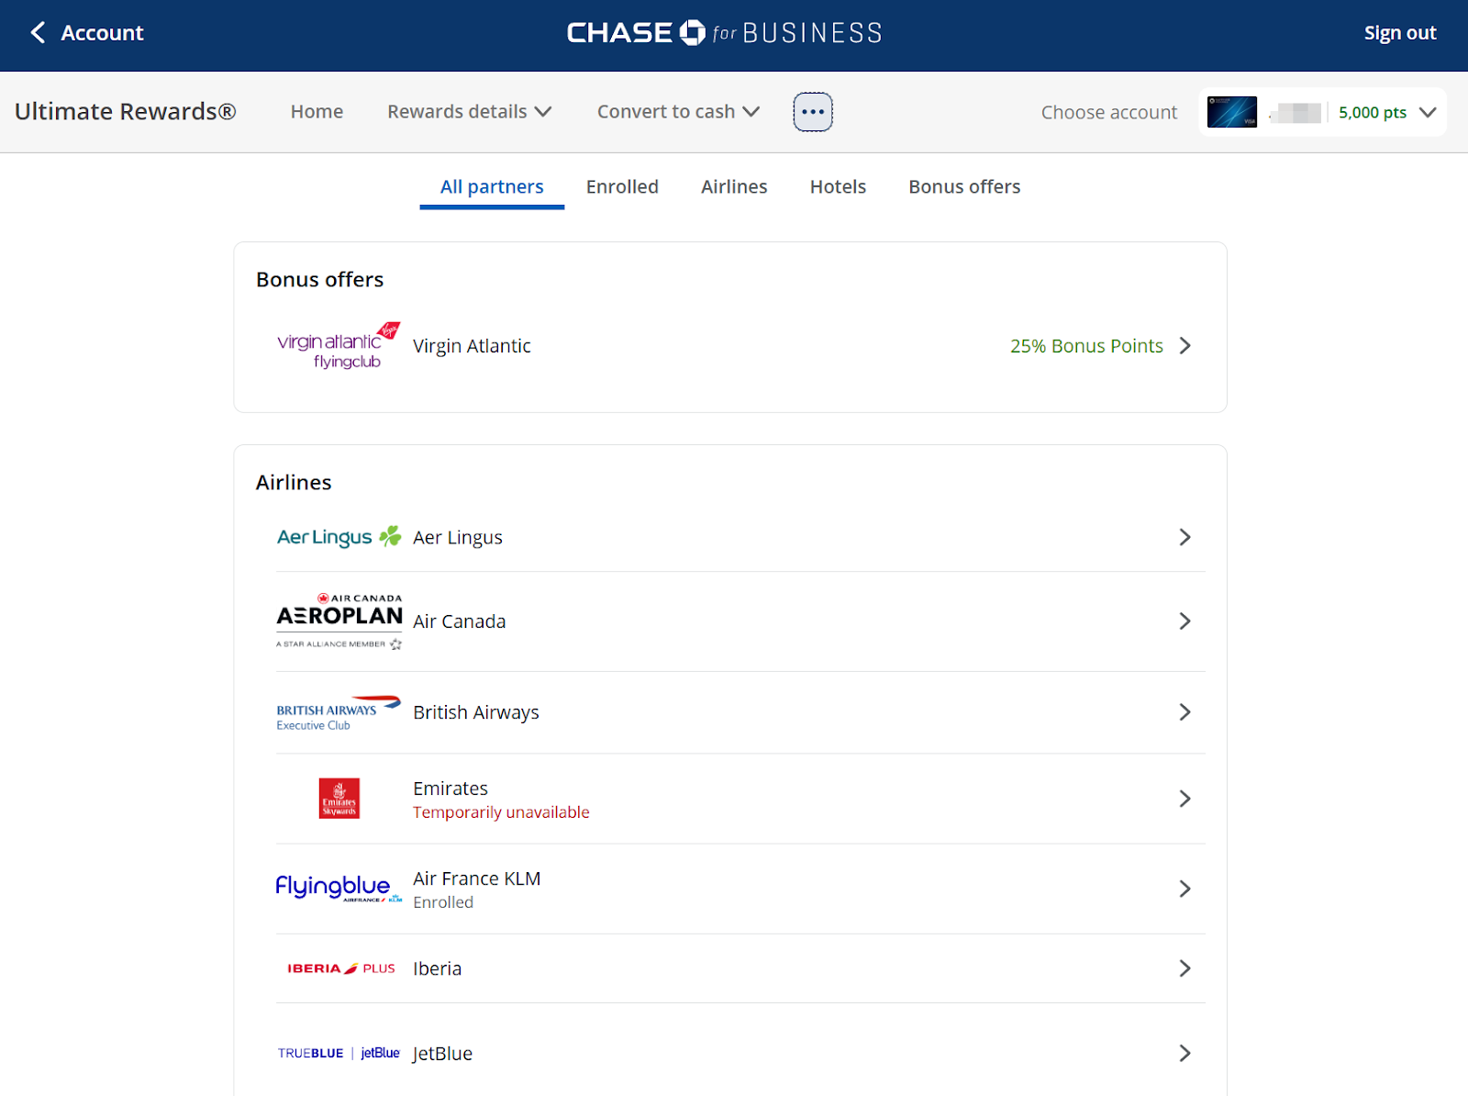The height and width of the screenshot is (1096, 1468).
Task: Switch to the Airlines tab
Action: pyautogui.click(x=734, y=187)
